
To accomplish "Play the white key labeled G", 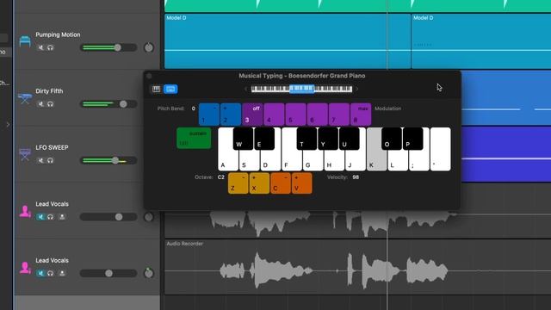I will [313, 161].
